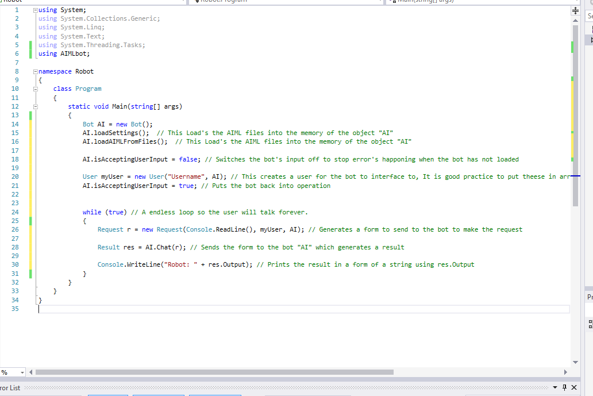Click vertical scrollbar down arrow in editor

[575, 362]
